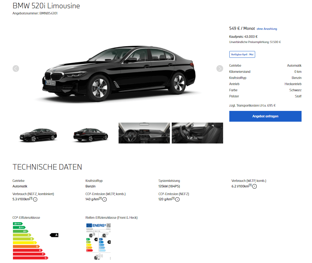Click Benzin value under Kraftstofftyp in technical data

pyautogui.click(x=90, y=186)
